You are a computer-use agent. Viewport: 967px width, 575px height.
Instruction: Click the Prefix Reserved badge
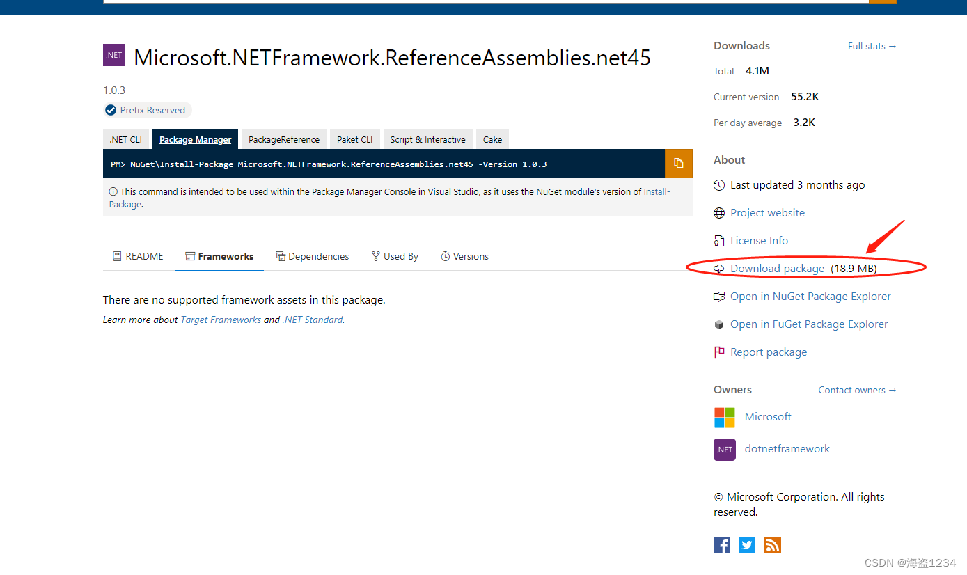tap(146, 109)
